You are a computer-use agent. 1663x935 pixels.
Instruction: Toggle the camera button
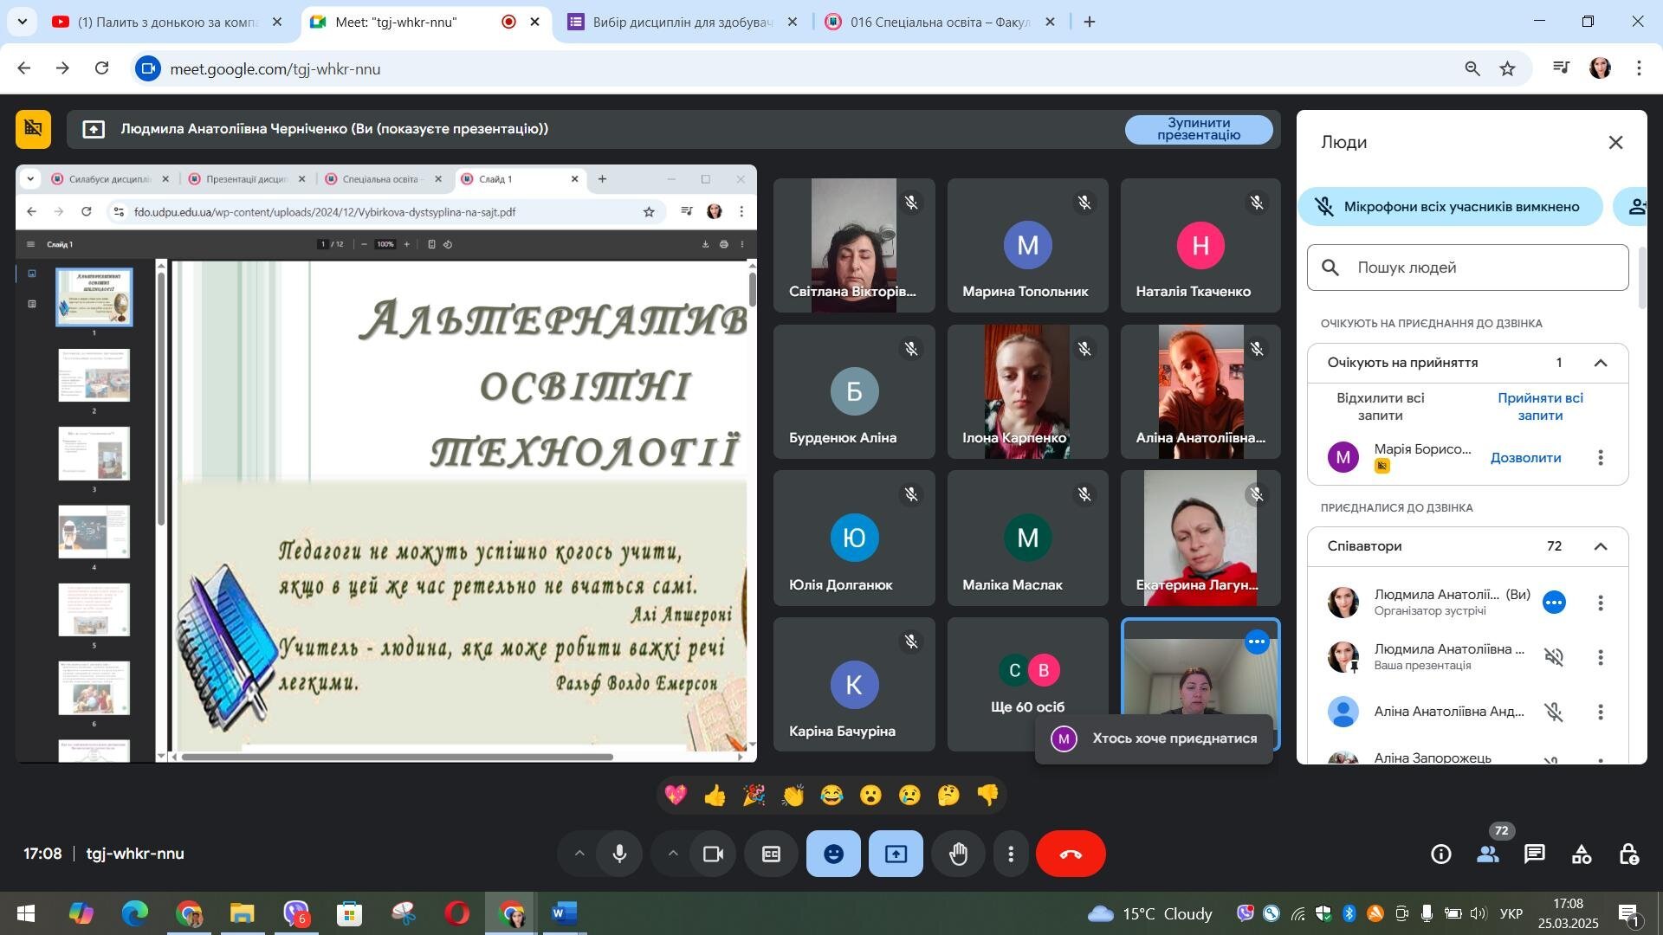coord(713,854)
